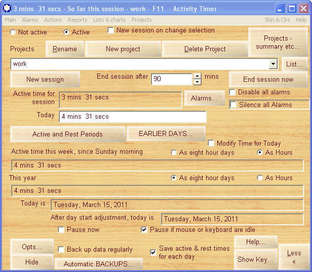Select the Active radio button
This screenshot has width=312, height=272.
[66, 32]
